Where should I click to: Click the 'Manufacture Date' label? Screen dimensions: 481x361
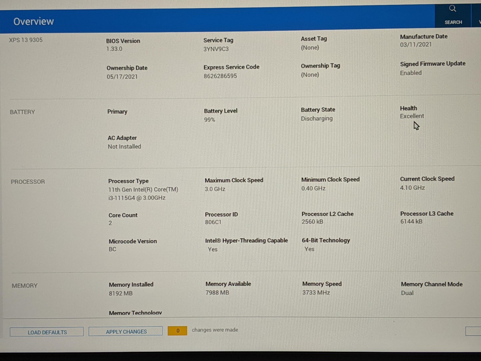click(x=424, y=36)
